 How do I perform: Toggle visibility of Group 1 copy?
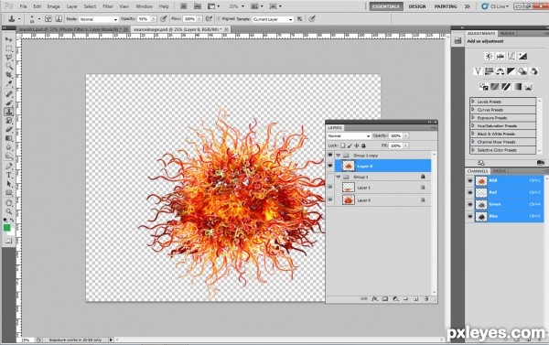[x=330, y=155]
